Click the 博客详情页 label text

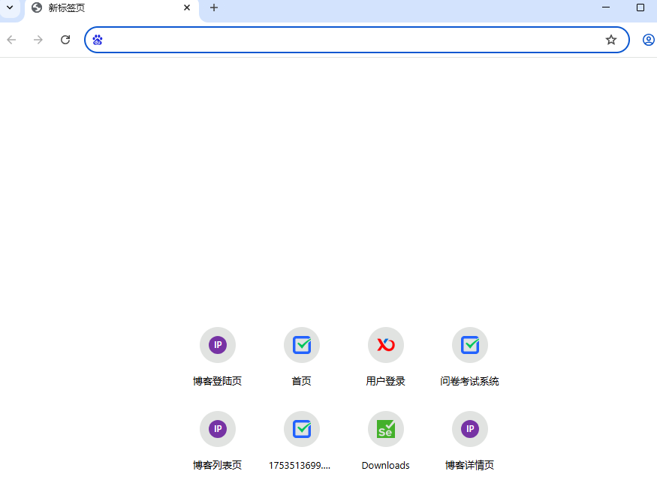coord(470,466)
